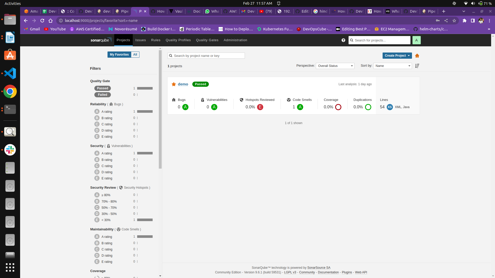Open the browser tab list chevron
The width and height of the screenshot is (495, 278).
click(464, 11)
